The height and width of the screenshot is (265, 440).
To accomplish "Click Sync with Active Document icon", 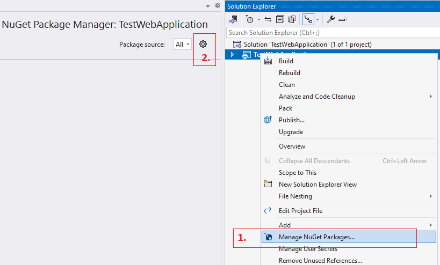I will click(268, 19).
